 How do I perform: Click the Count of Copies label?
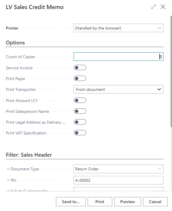pos(21,57)
